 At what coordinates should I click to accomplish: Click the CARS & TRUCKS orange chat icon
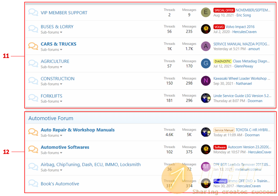click(33, 46)
